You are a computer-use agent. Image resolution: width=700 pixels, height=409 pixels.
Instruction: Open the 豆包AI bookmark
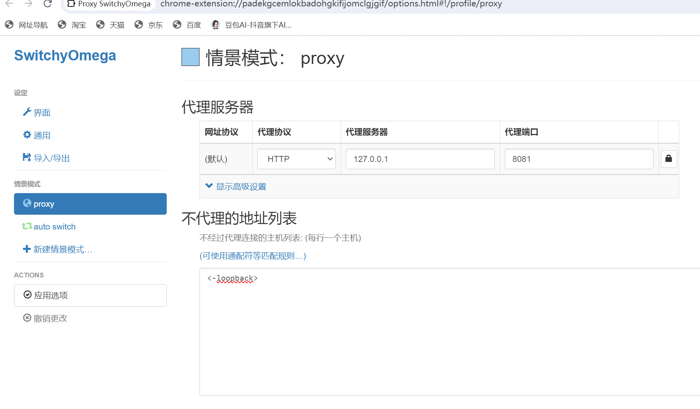click(251, 25)
